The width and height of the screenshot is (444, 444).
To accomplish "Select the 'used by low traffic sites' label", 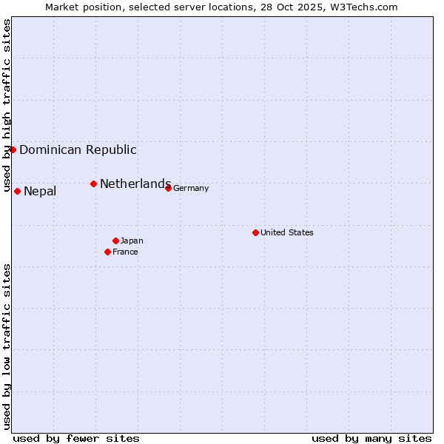I will pos(7,346).
